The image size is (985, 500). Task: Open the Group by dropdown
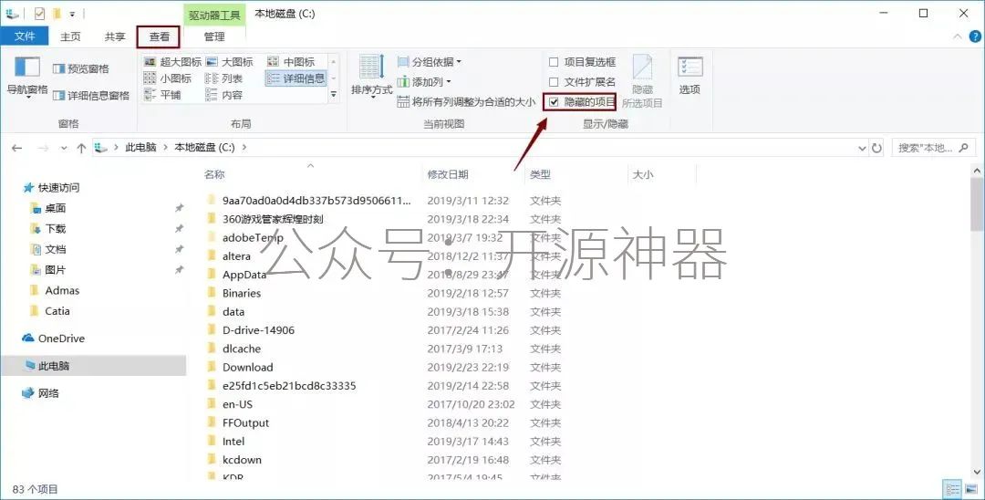tap(436, 62)
